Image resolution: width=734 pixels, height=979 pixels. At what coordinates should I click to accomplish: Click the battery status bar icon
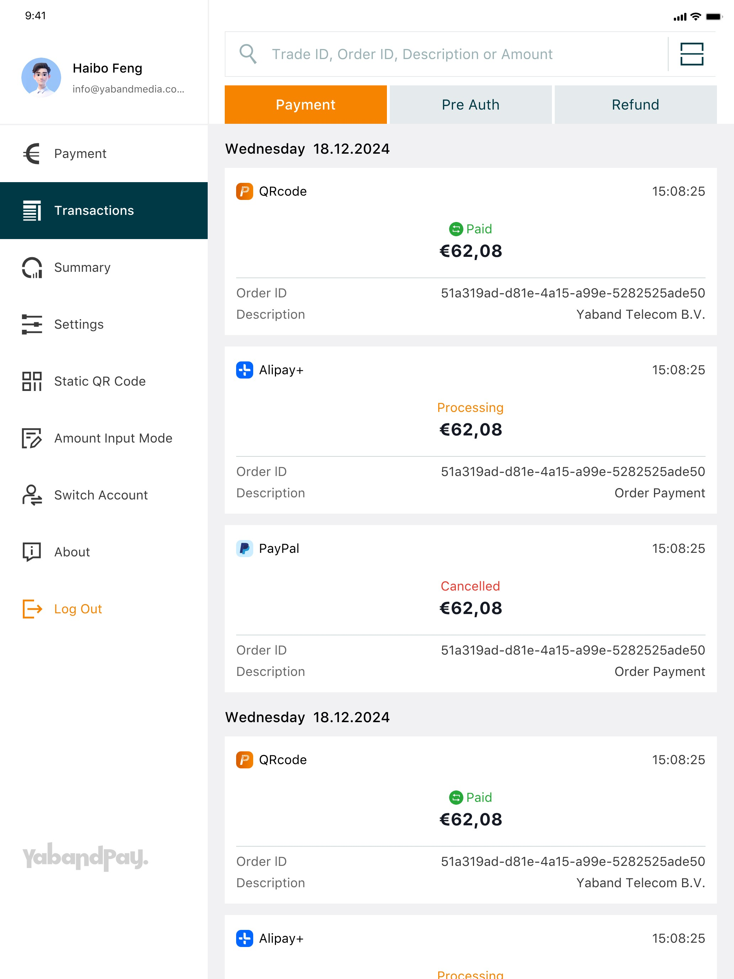click(x=714, y=16)
